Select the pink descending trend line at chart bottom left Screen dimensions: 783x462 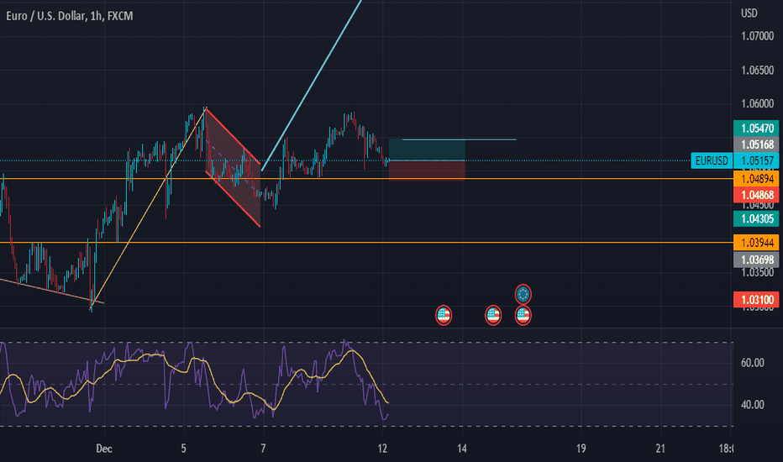click(52, 291)
